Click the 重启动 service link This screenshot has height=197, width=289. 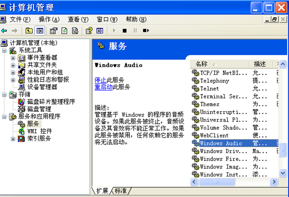103,87
